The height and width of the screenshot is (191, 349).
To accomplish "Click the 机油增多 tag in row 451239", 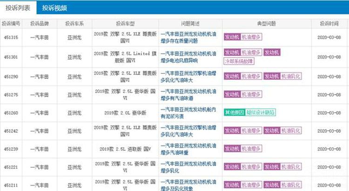I will [x=251, y=149].
